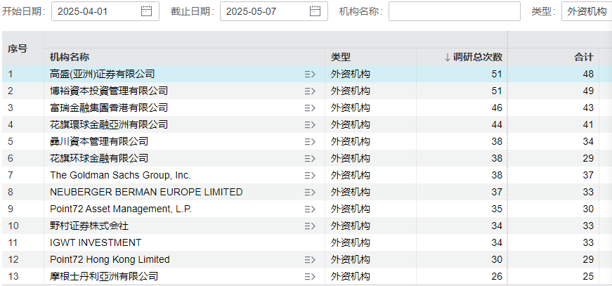Select institution 花旗环球金融有限公司
The width and height of the screenshot is (612, 286).
99,158
